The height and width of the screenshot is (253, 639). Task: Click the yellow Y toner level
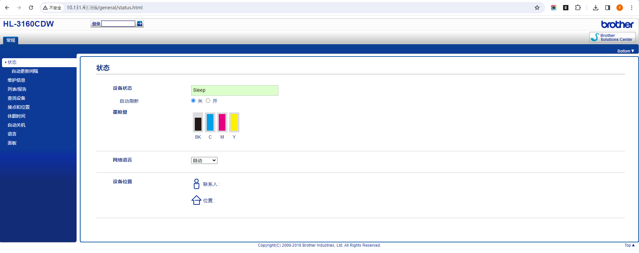[x=234, y=122]
